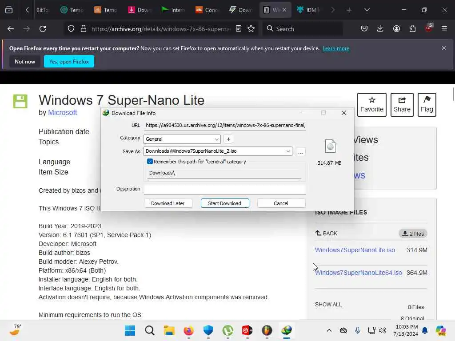This screenshot has width=455, height=341.
Task: Download Windows7SuperNanoLite64.iso link
Action: coord(359,273)
